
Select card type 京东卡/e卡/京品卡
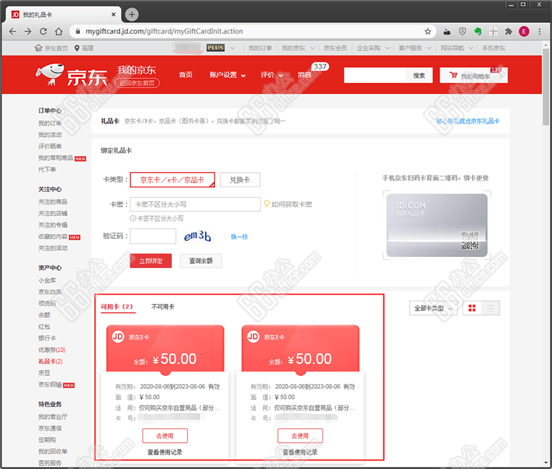coord(172,180)
